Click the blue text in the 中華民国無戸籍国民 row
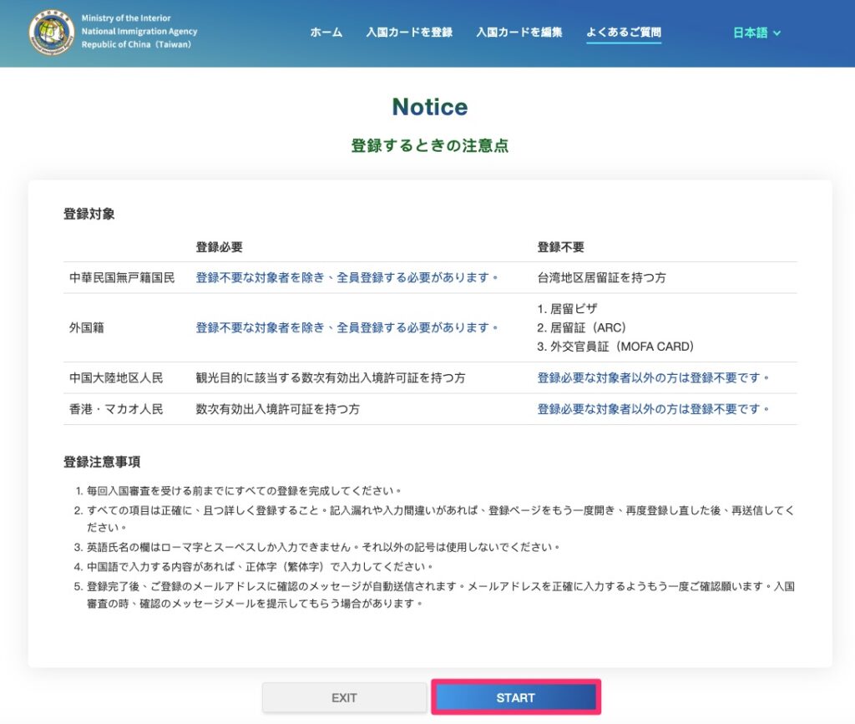 (347, 277)
